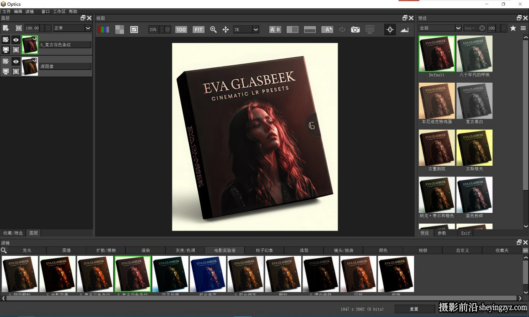Take a snapshot with the camera icon

(355, 29)
